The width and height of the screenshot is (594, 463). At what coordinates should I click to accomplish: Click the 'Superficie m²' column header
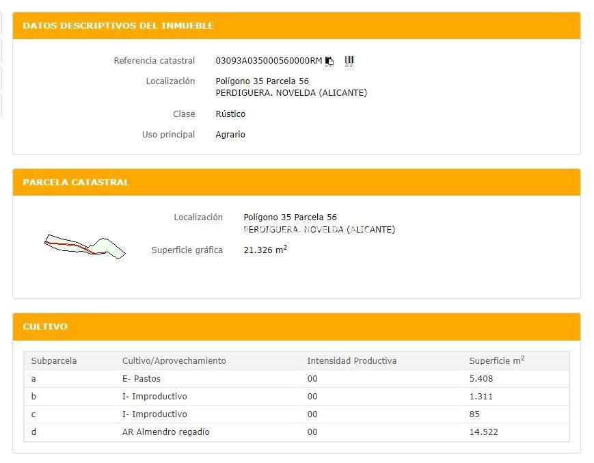tap(497, 360)
